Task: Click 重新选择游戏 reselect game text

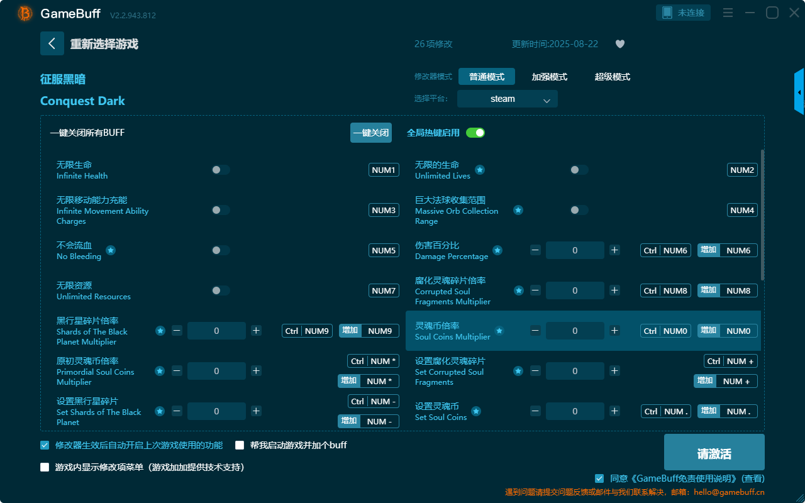Action: 104,44
